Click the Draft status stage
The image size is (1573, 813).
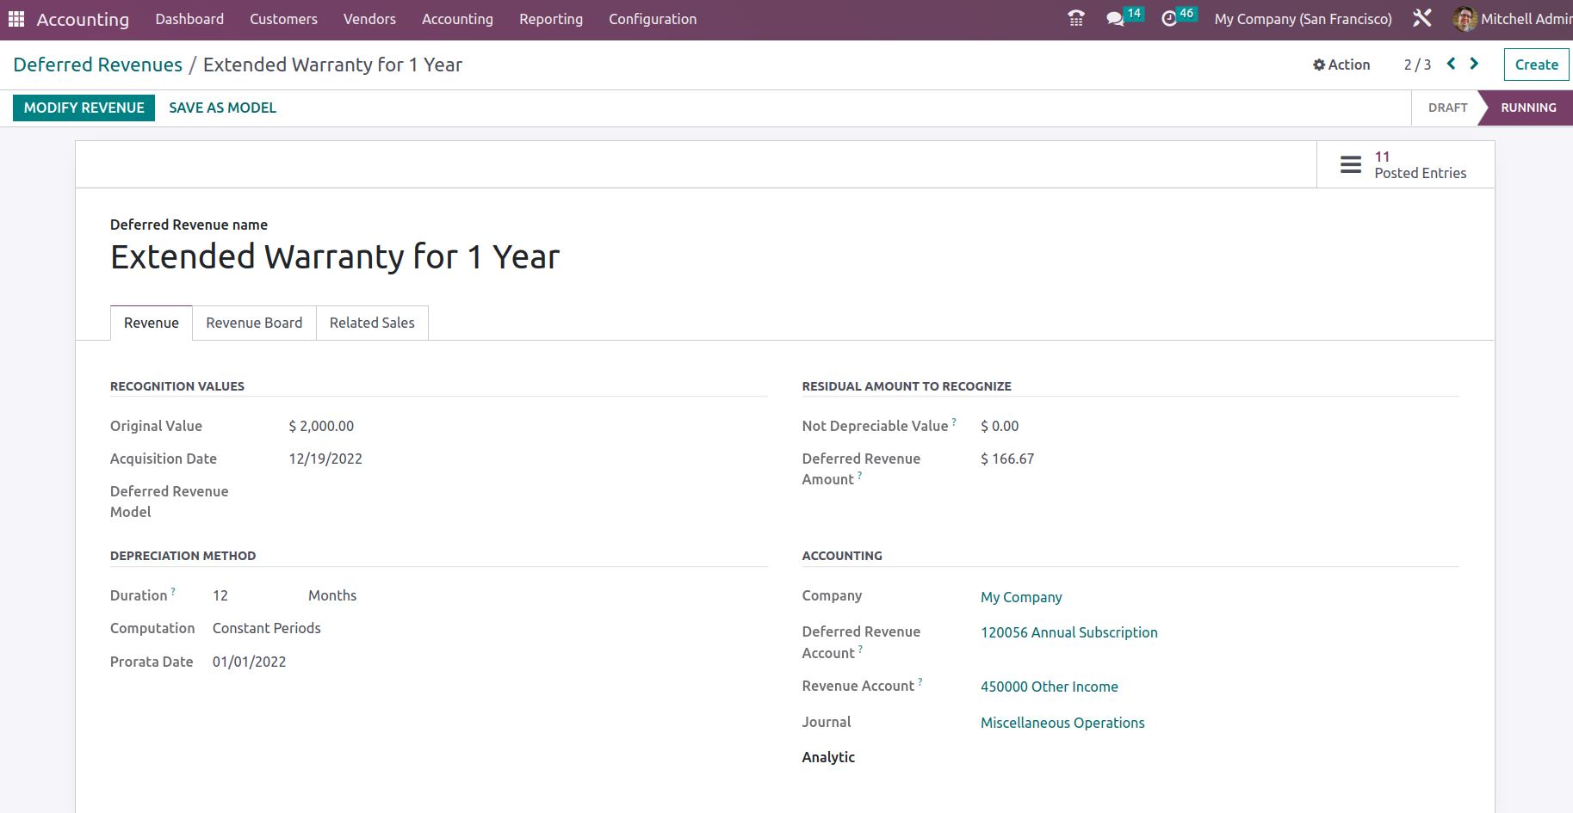click(1447, 108)
